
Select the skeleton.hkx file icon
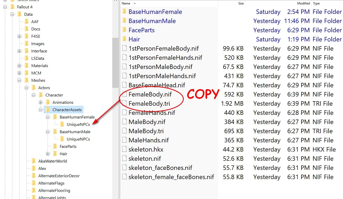point(125,149)
